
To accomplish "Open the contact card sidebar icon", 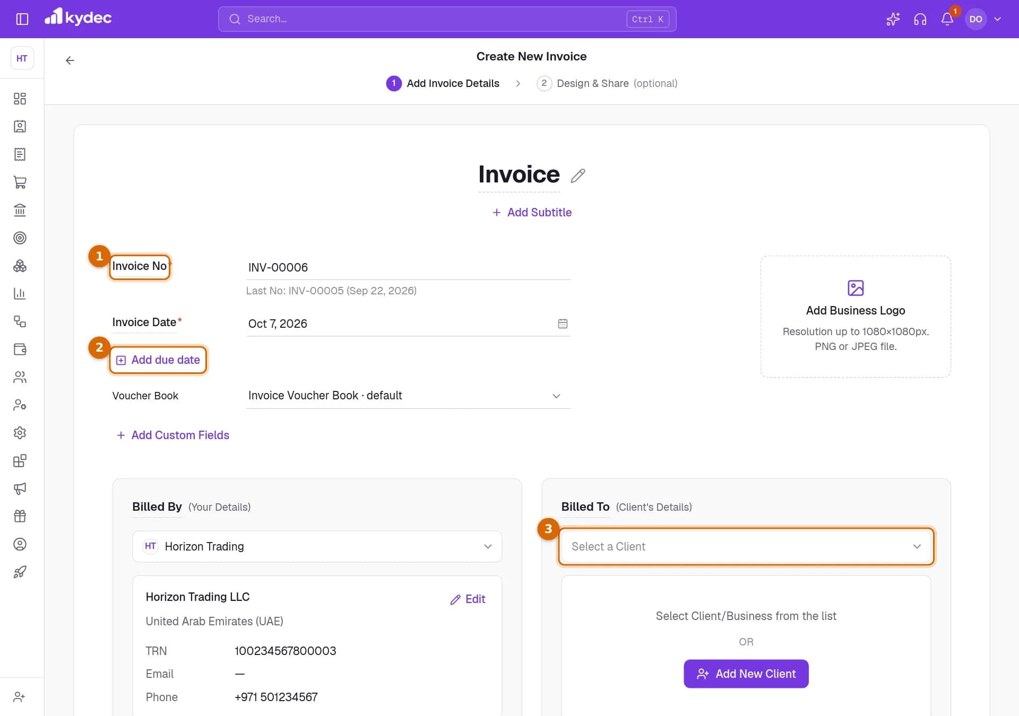I will tap(20, 127).
